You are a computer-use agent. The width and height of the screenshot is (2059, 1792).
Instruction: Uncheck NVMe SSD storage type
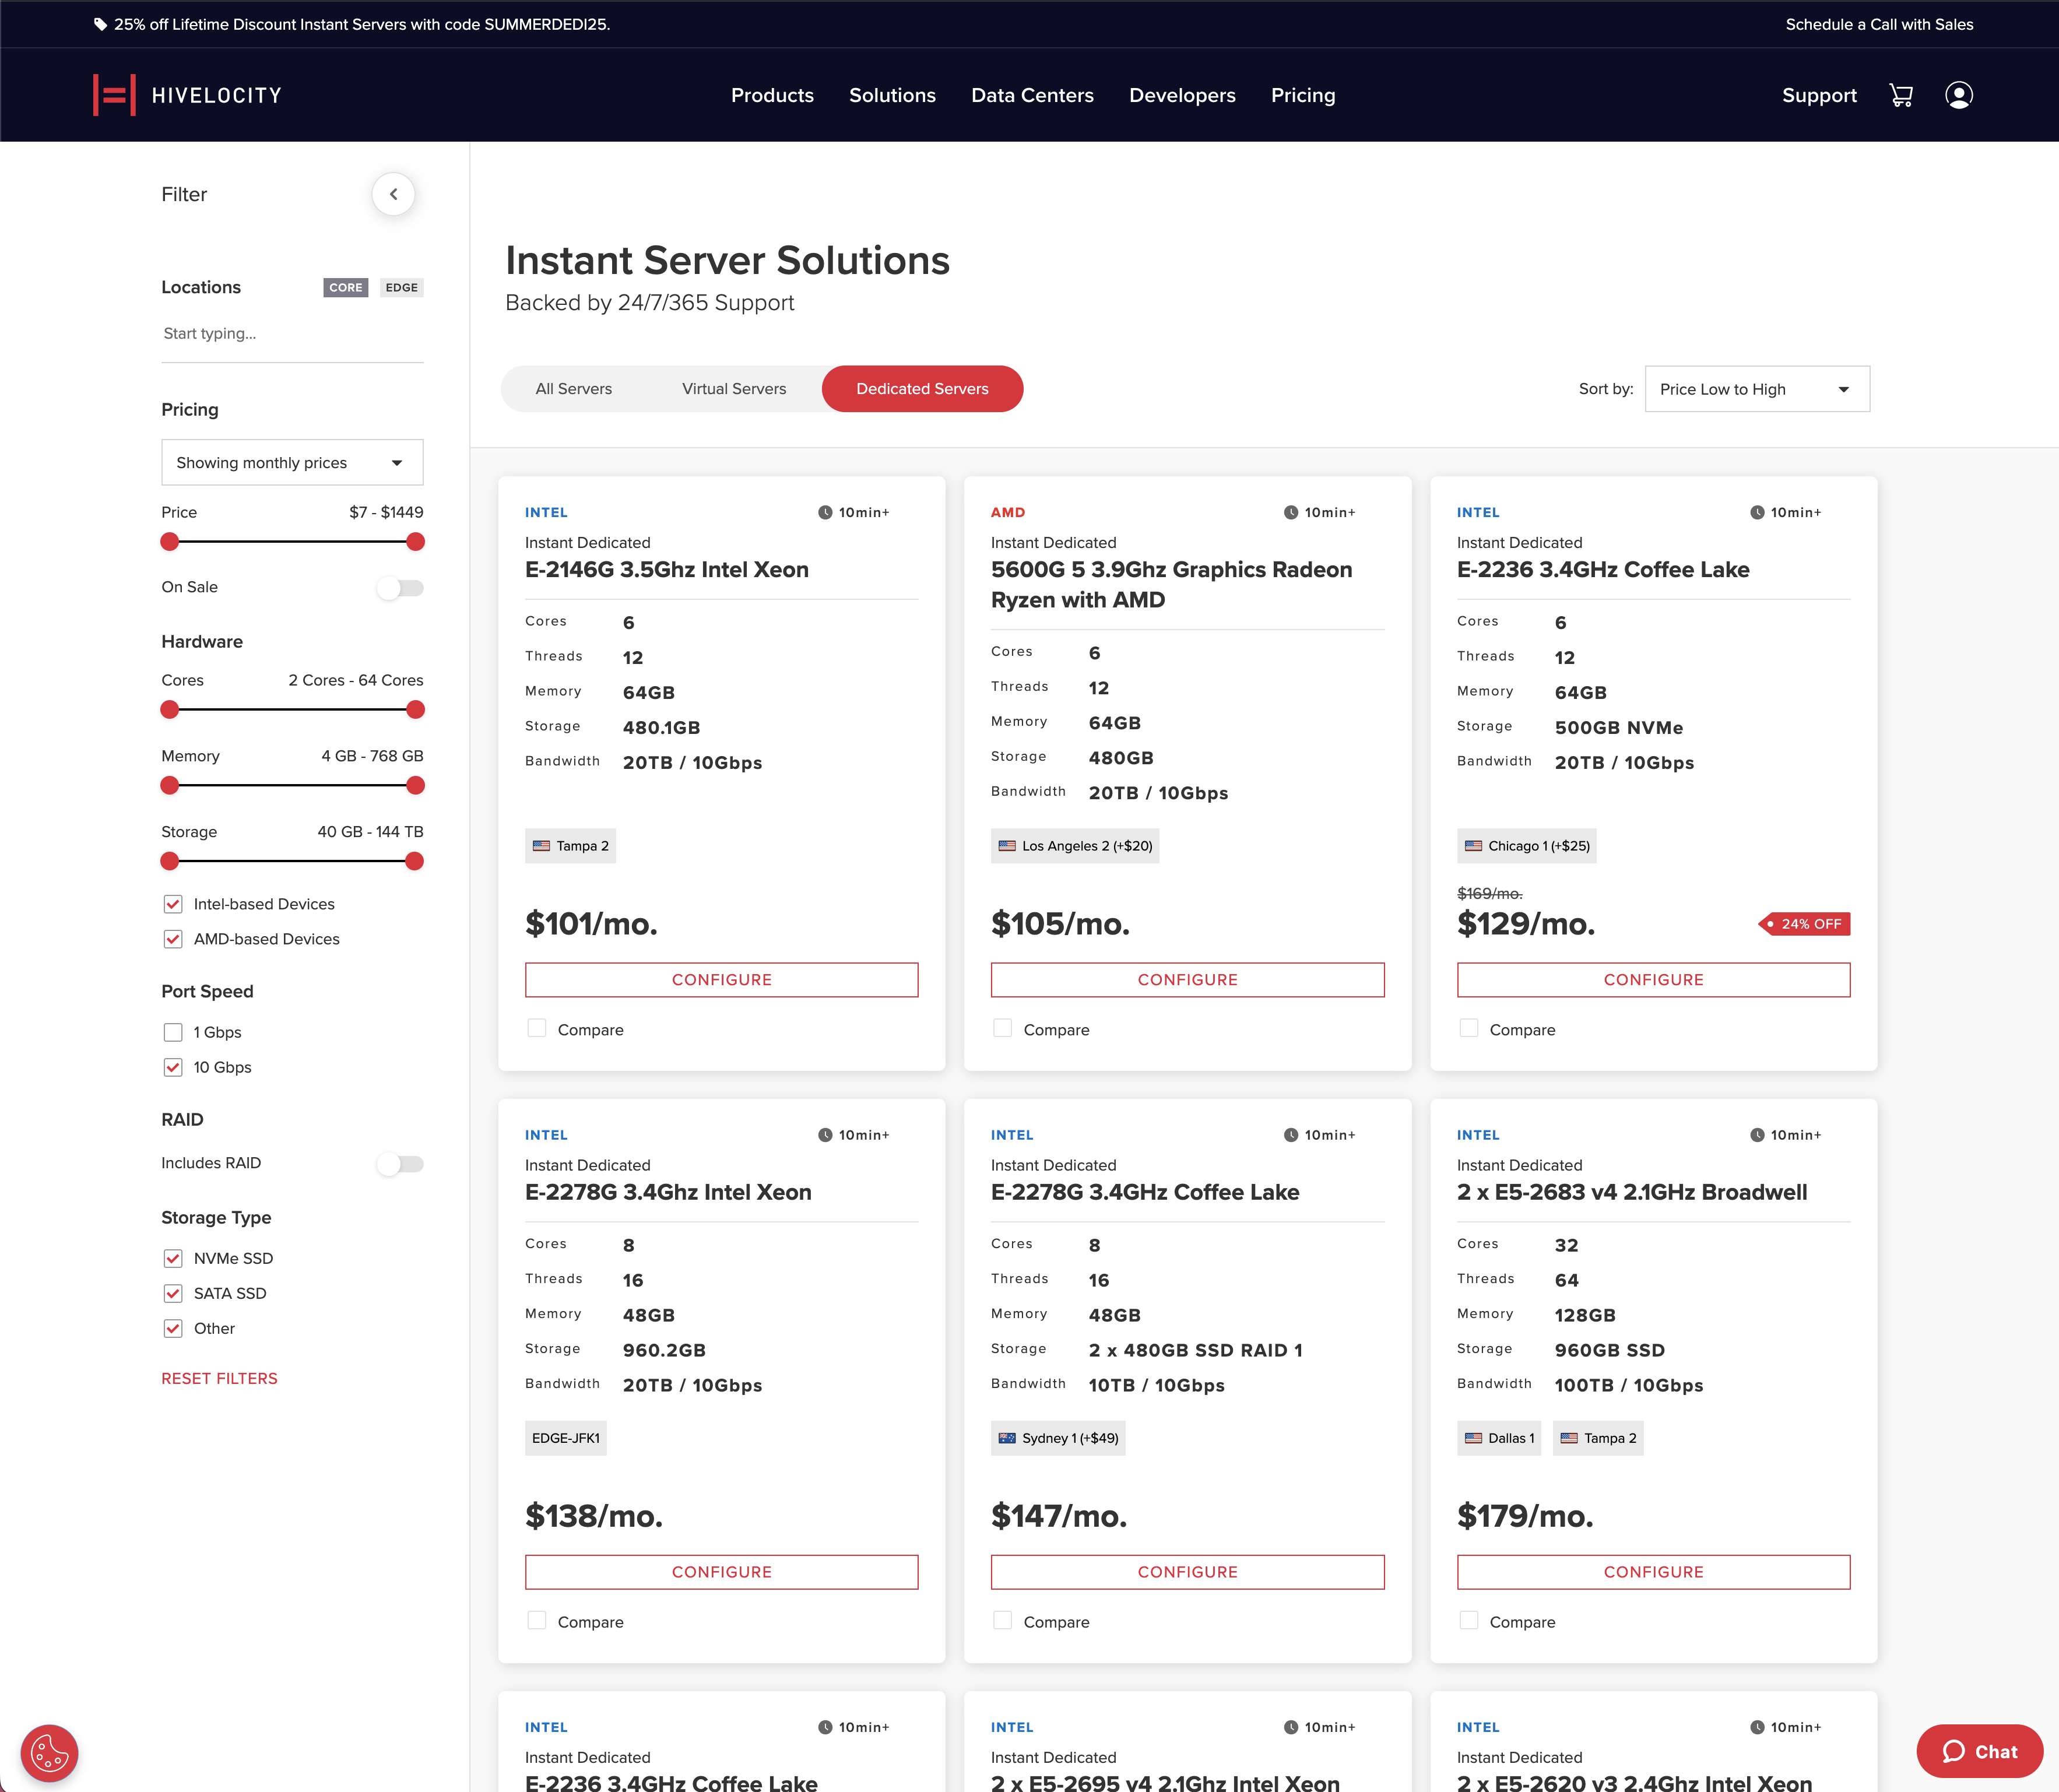[x=173, y=1258]
